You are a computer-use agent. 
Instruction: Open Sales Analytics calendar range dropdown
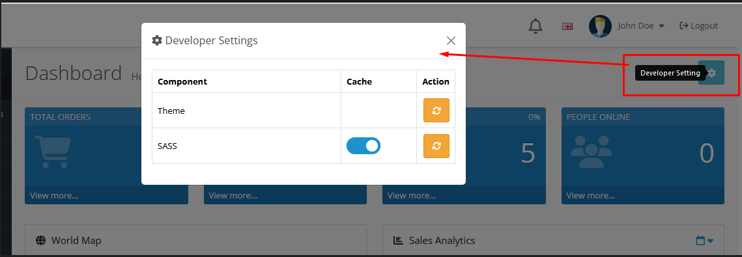point(705,241)
